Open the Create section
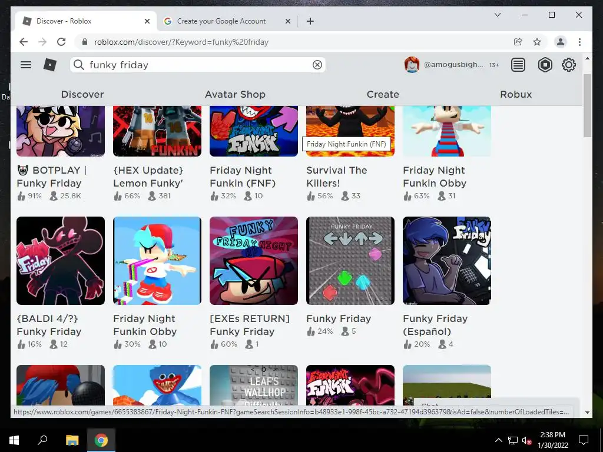 (x=383, y=94)
